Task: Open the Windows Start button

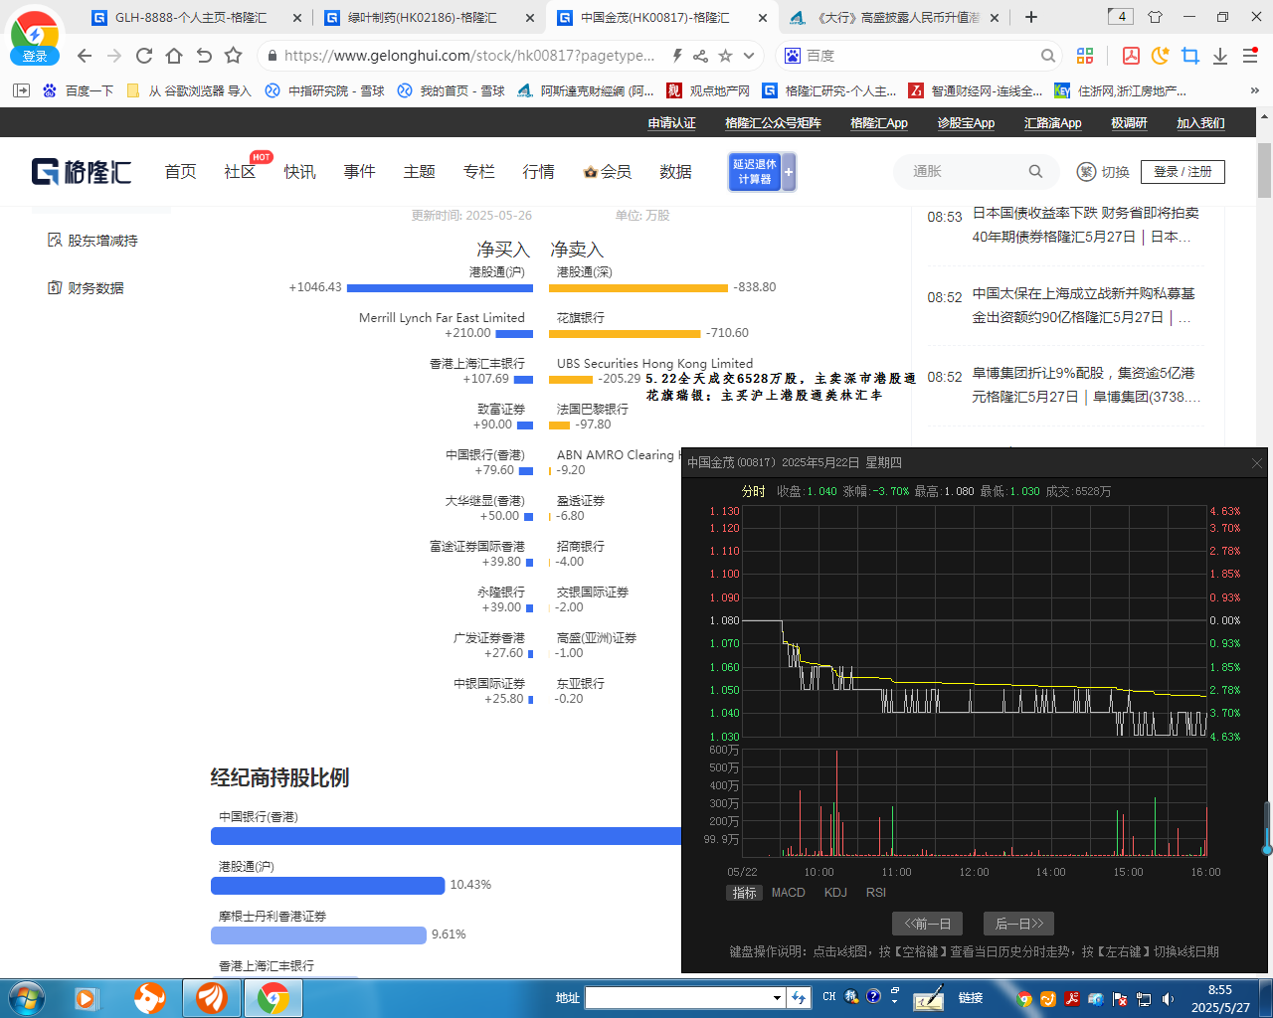Action: (x=25, y=997)
